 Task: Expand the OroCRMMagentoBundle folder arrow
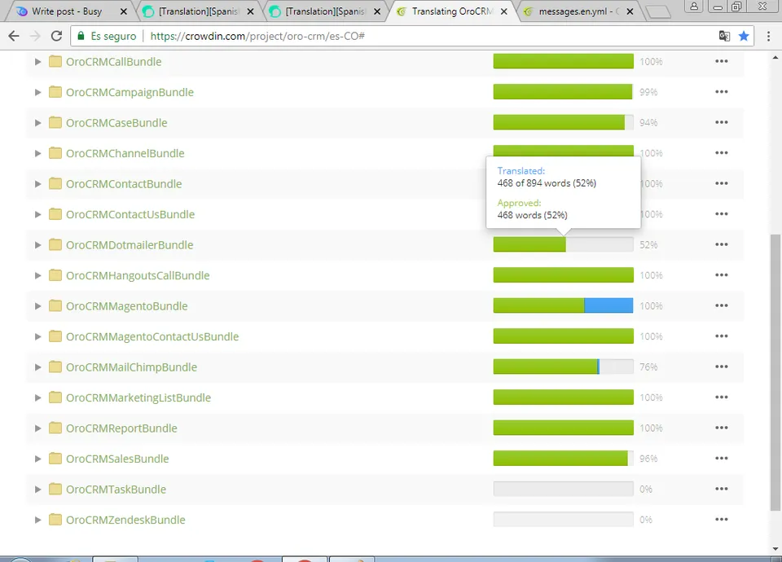37,305
